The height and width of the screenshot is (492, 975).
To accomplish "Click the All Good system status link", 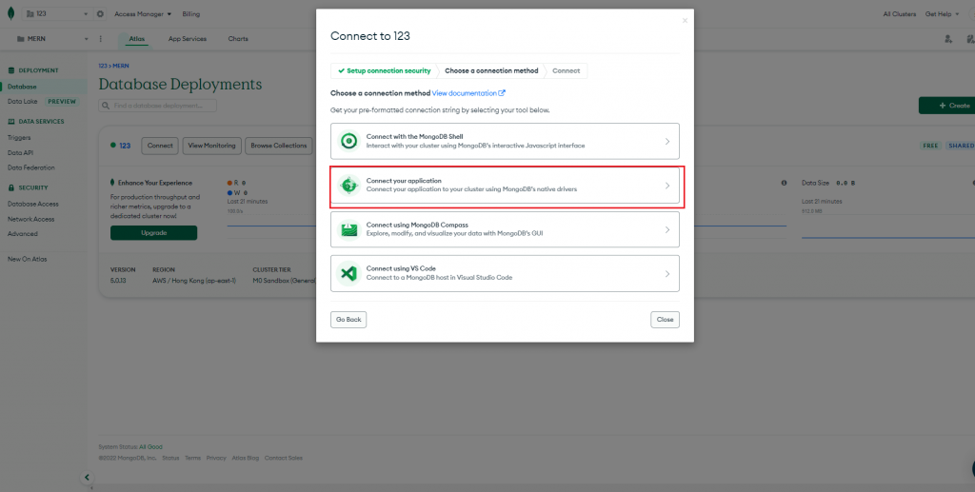I will [151, 446].
